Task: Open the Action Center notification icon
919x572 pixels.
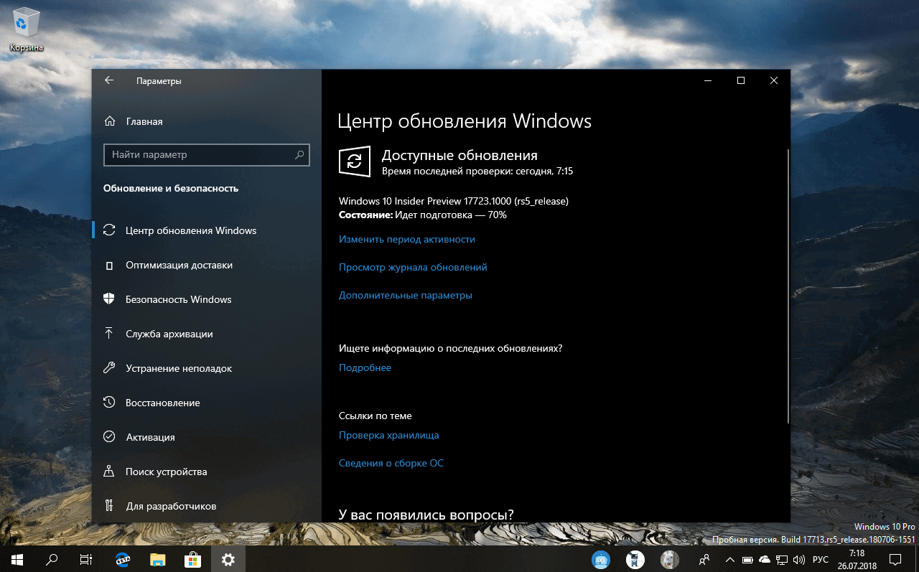Action: pos(896,560)
